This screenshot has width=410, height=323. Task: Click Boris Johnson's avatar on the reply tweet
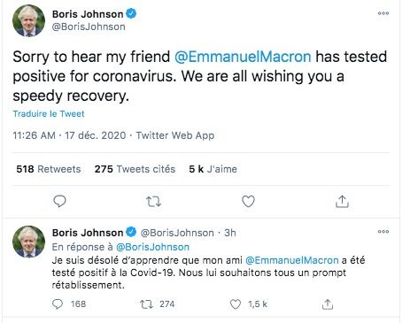[x=28, y=242]
